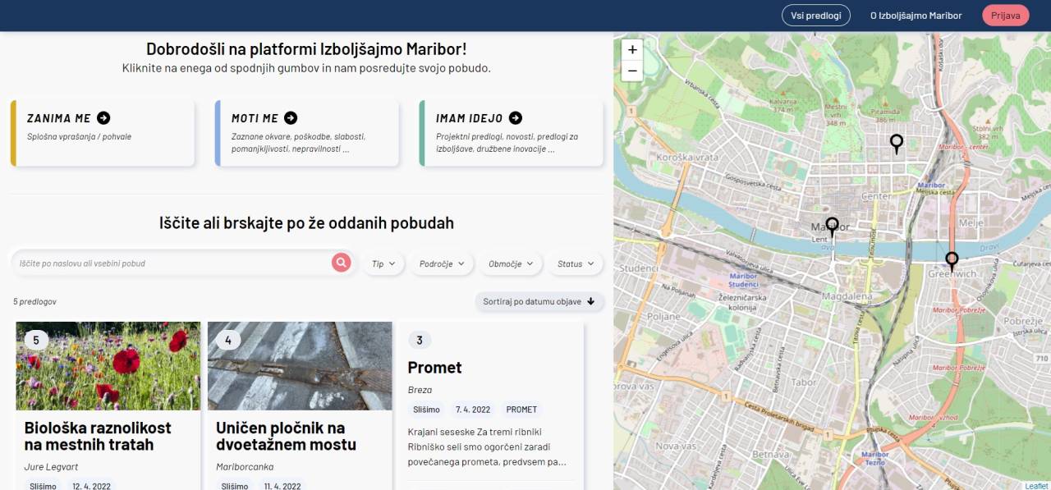Zoom out on the map

click(632, 71)
